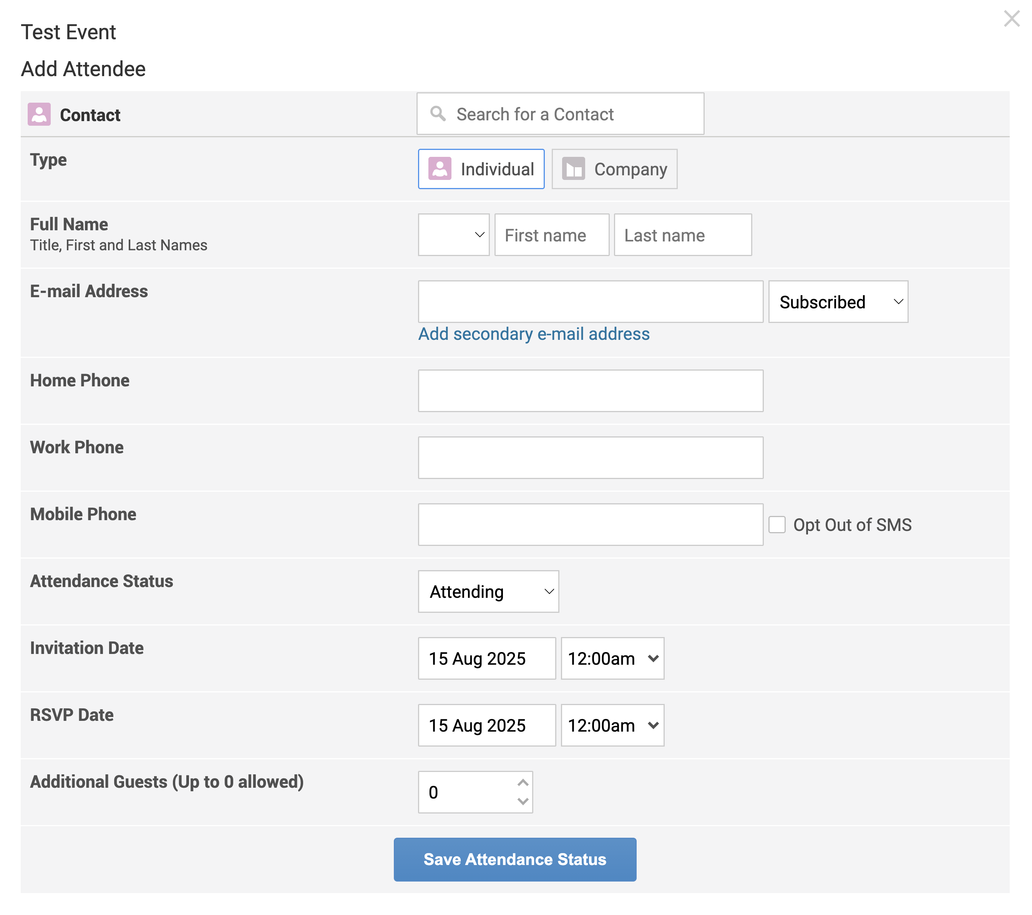
Task: Open the name title dropdown
Action: [x=453, y=235]
